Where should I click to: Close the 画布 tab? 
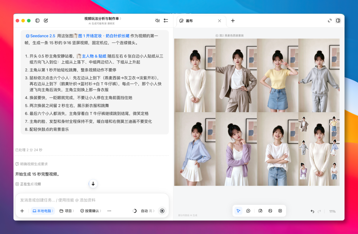point(219,21)
